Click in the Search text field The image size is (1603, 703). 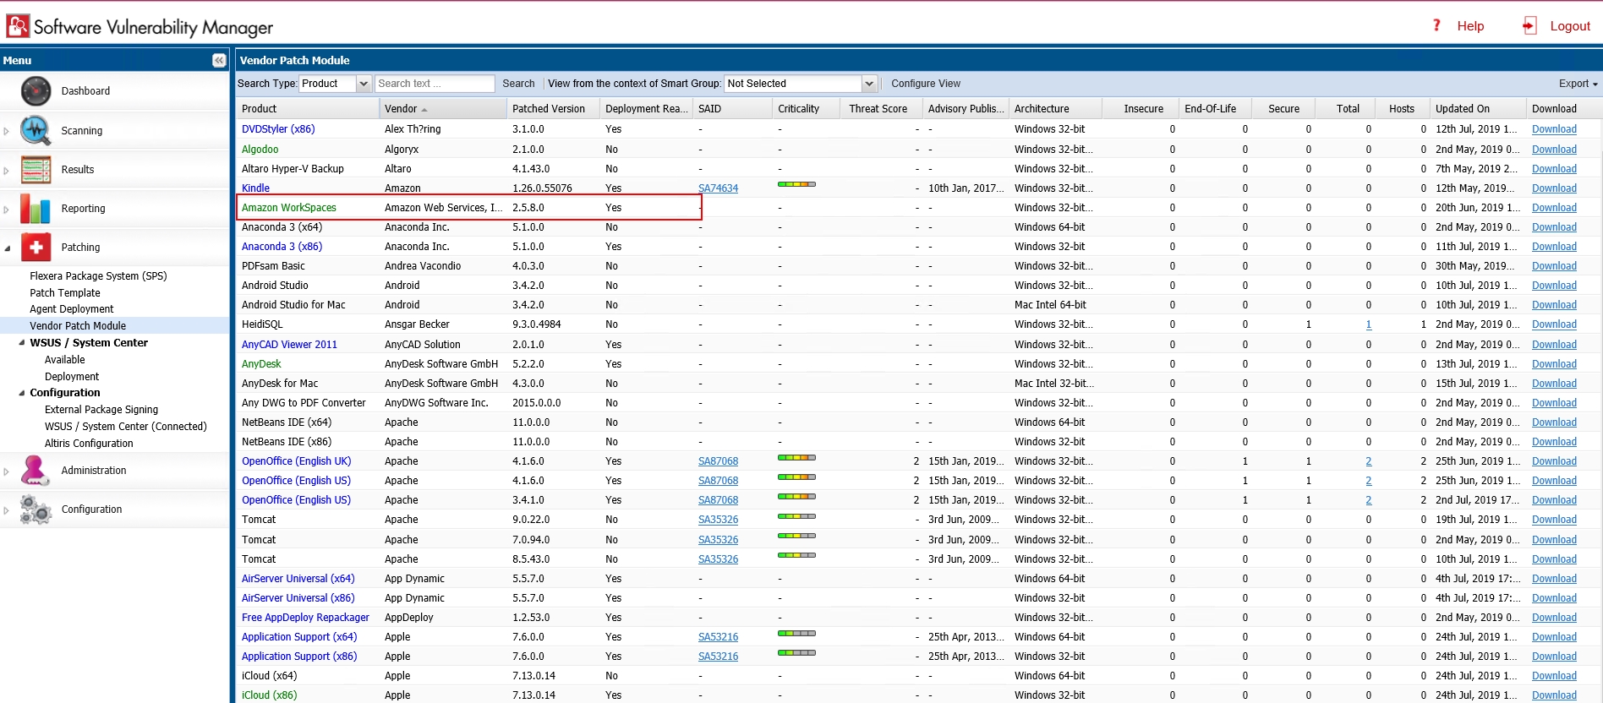coord(434,84)
